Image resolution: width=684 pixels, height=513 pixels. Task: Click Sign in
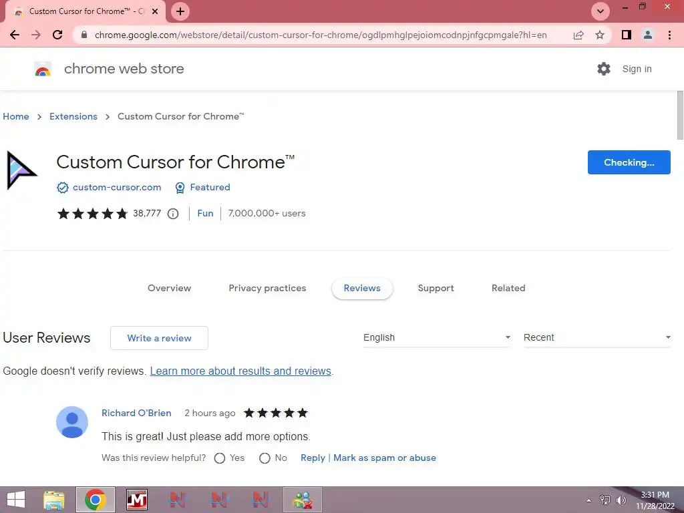[x=637, y=69]
